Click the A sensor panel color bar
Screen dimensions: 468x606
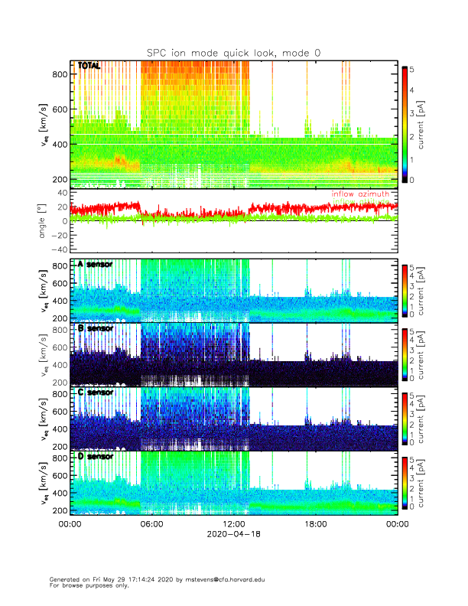click(x=405, y=291)
